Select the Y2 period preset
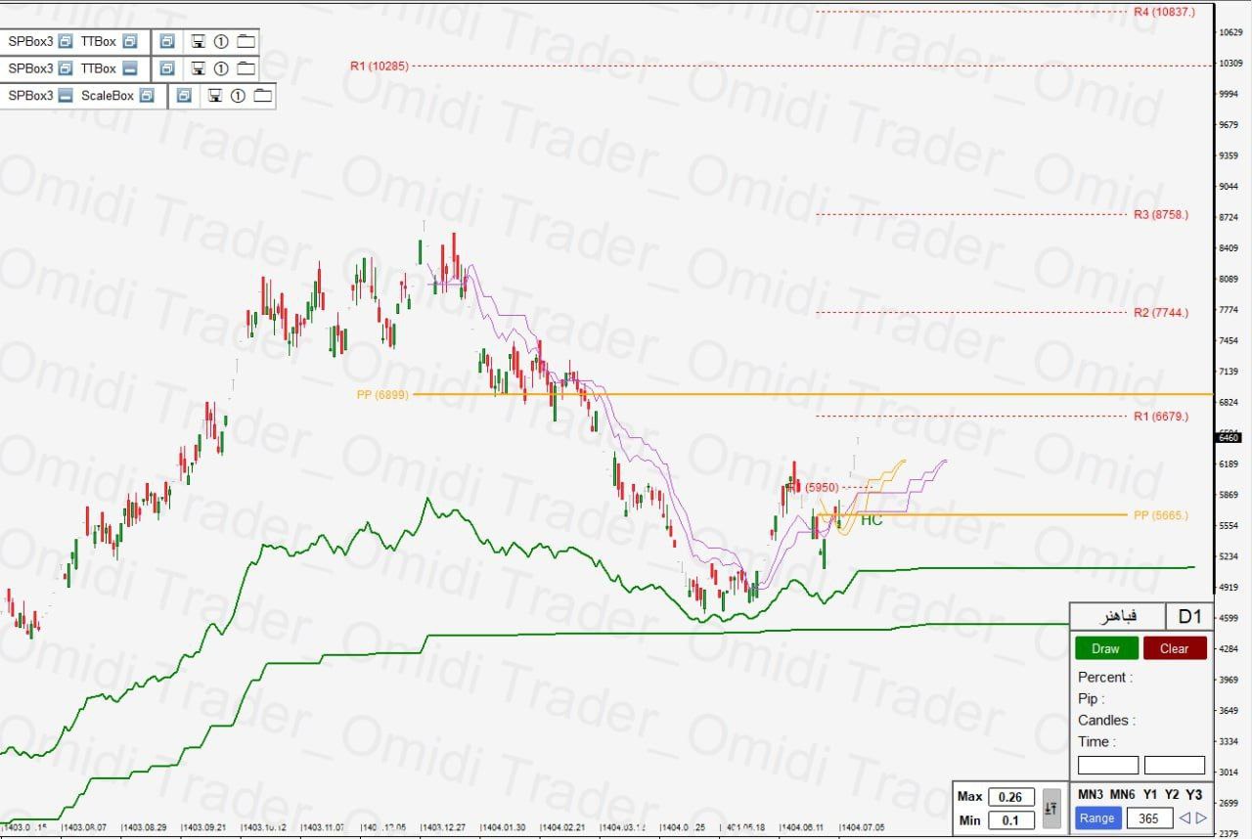This screenshot has width=1252, height=839. coord(1172,795)
